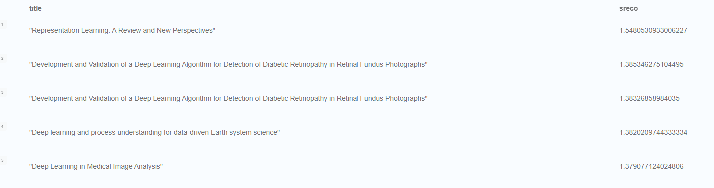Click row number 2 marker
The width and height of the screenshot is (714, 188).
click(x=2, y=58)
